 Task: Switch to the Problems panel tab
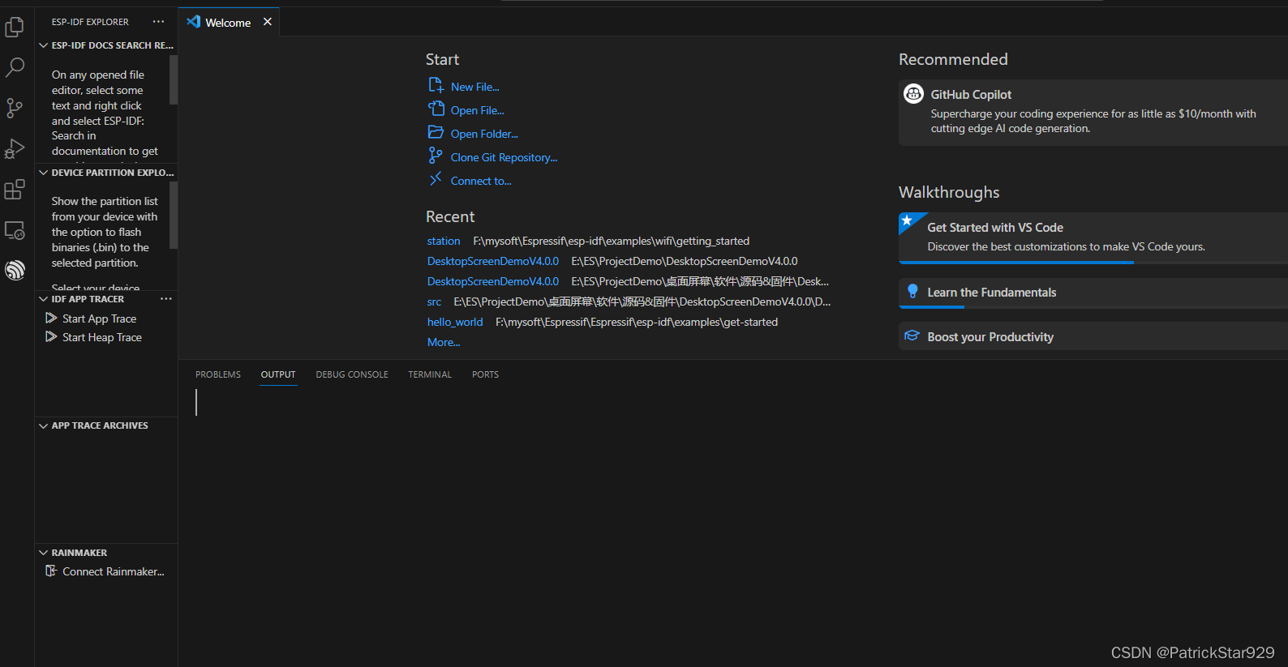click(218, 374)
